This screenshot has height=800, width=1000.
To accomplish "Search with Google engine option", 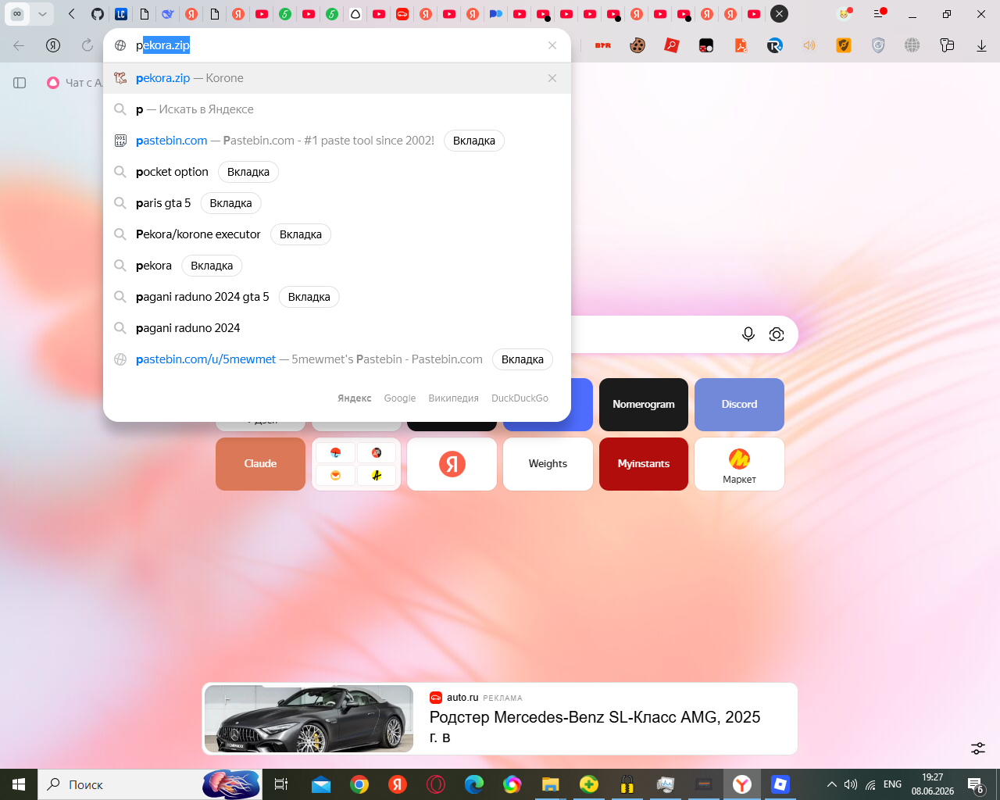I will pyautogui.click(x=400, y=398).
